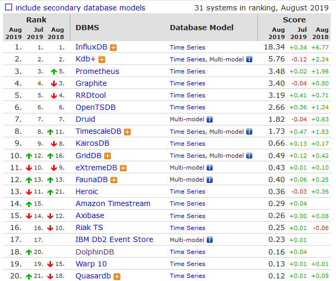Image resolution: width=336 pixels, height=281 pixels.
Task: Click the Rank column header
Action: (36, 20)
